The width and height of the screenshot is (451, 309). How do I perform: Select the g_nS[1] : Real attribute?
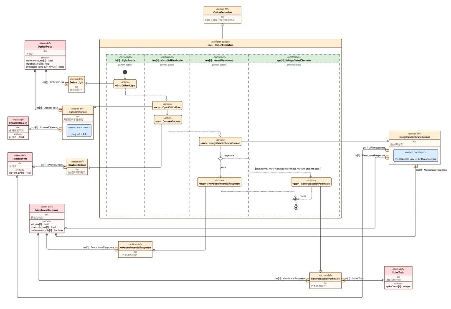16,137
